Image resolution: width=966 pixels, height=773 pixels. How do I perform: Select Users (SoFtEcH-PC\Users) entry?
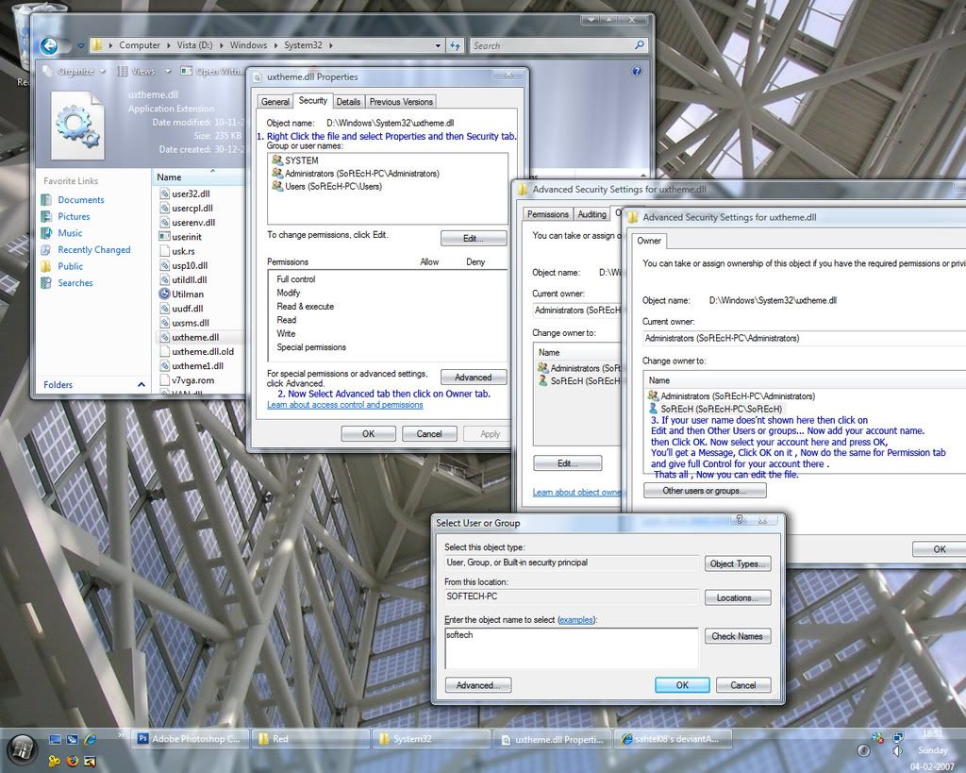click(x=333, y=186)
